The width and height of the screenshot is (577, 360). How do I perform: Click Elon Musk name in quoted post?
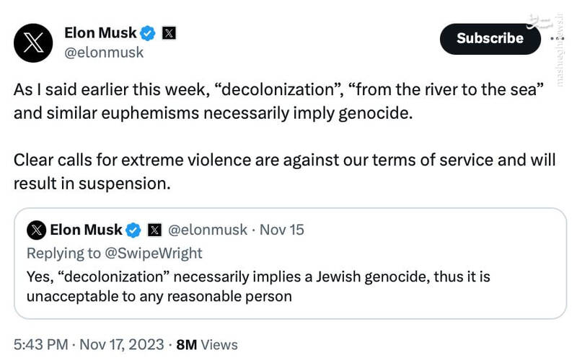click(86, 230)
